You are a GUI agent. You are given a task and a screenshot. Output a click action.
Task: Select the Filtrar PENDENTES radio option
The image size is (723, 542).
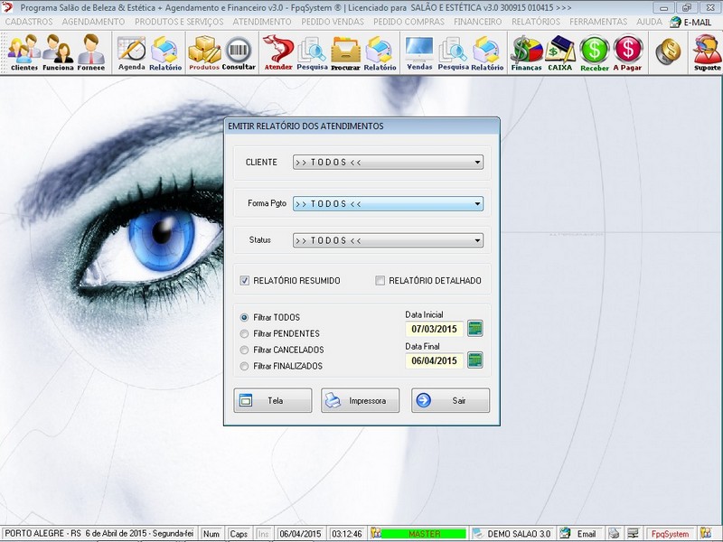click(x=244, y=334)
